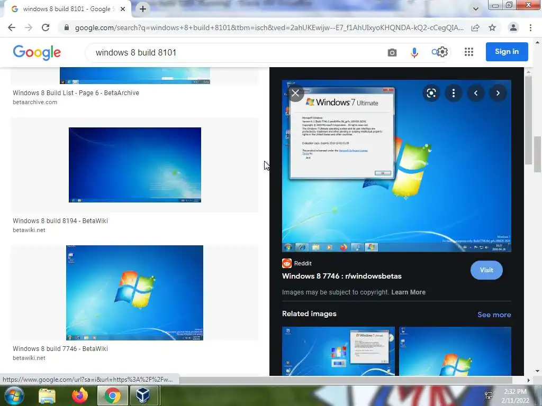
Task: Click the network tray icon
Action: (x=489, y=395)
